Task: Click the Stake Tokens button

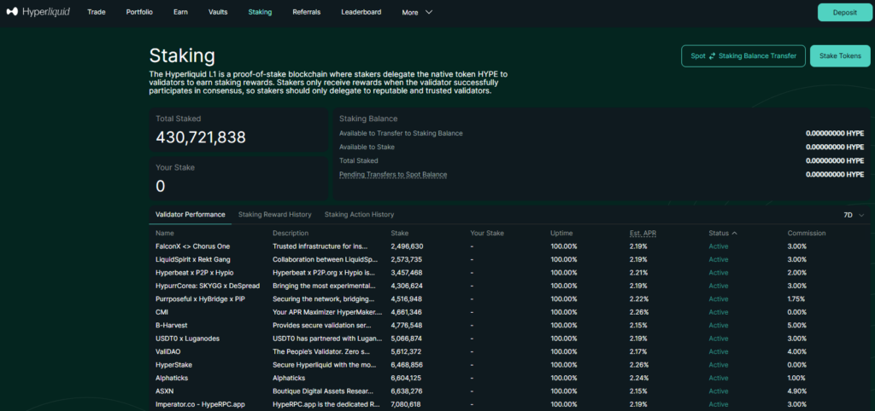Action: (839, 56)
